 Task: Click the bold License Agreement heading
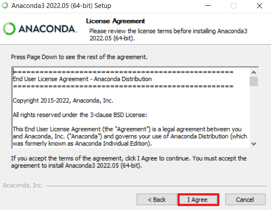pos(116,21)
